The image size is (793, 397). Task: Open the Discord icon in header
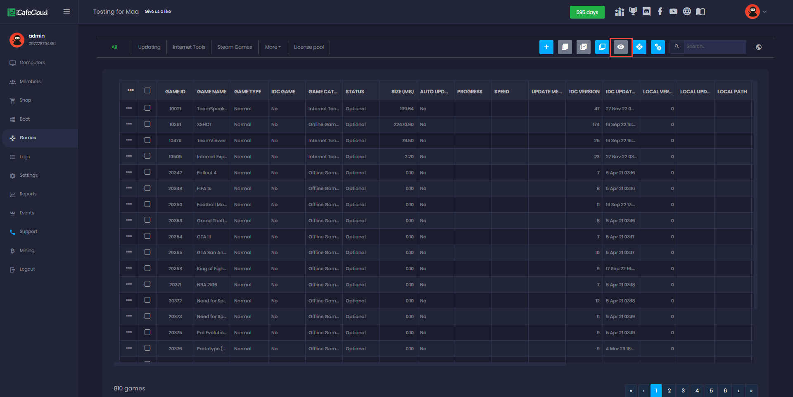pos(646,12)
